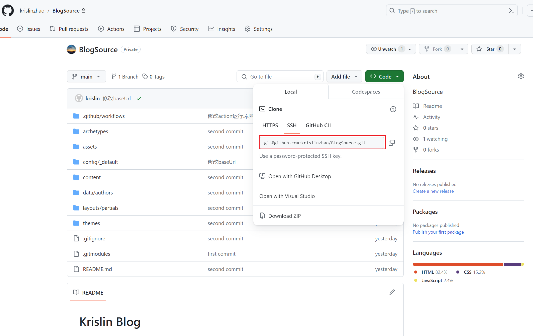
Task: Open the .gitignore file
Action: (x=94, y=238)
